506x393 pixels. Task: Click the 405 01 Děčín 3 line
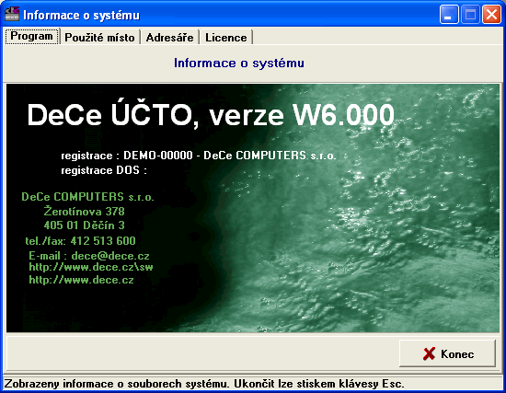(85, 225)
